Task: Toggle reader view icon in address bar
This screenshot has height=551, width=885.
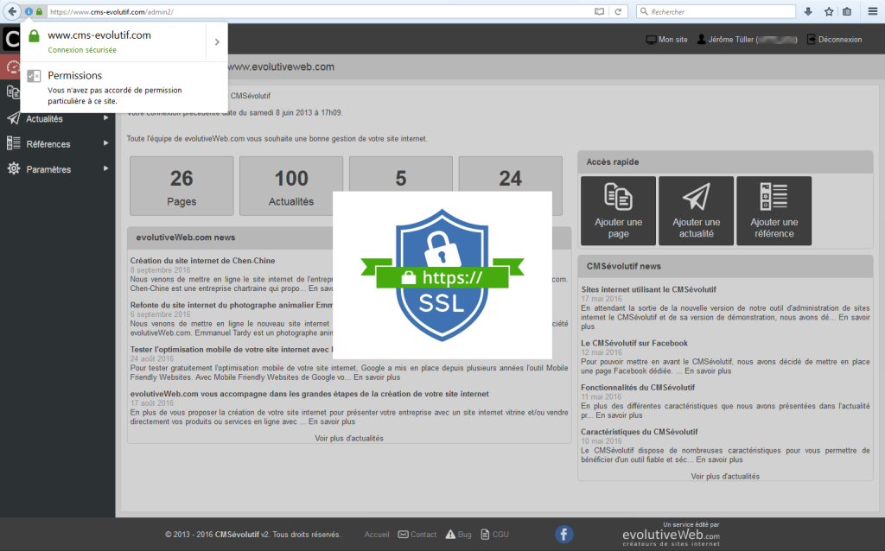Action: (600, 11)
